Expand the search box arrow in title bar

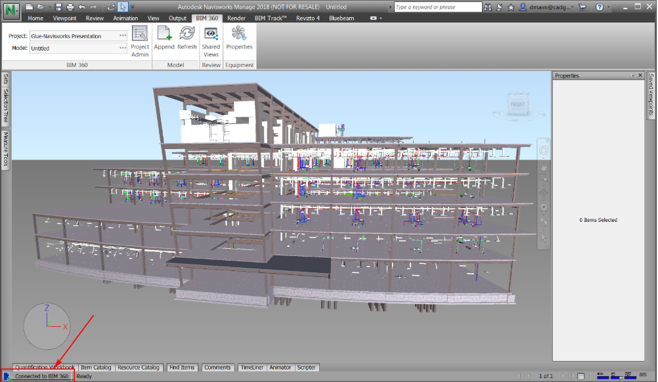(390, 7)
